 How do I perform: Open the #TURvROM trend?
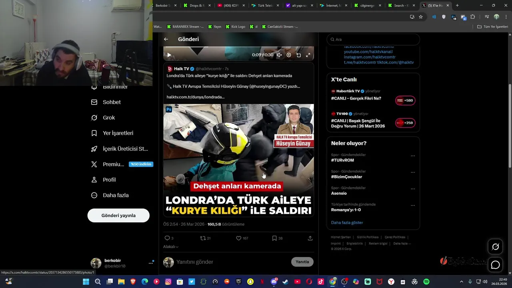(x=342, y=160)
